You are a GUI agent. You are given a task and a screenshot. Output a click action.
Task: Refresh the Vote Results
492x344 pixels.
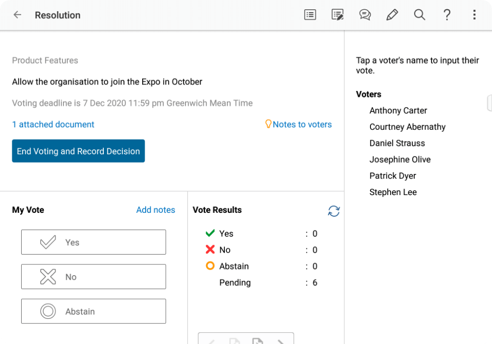[x=334, y=211]
